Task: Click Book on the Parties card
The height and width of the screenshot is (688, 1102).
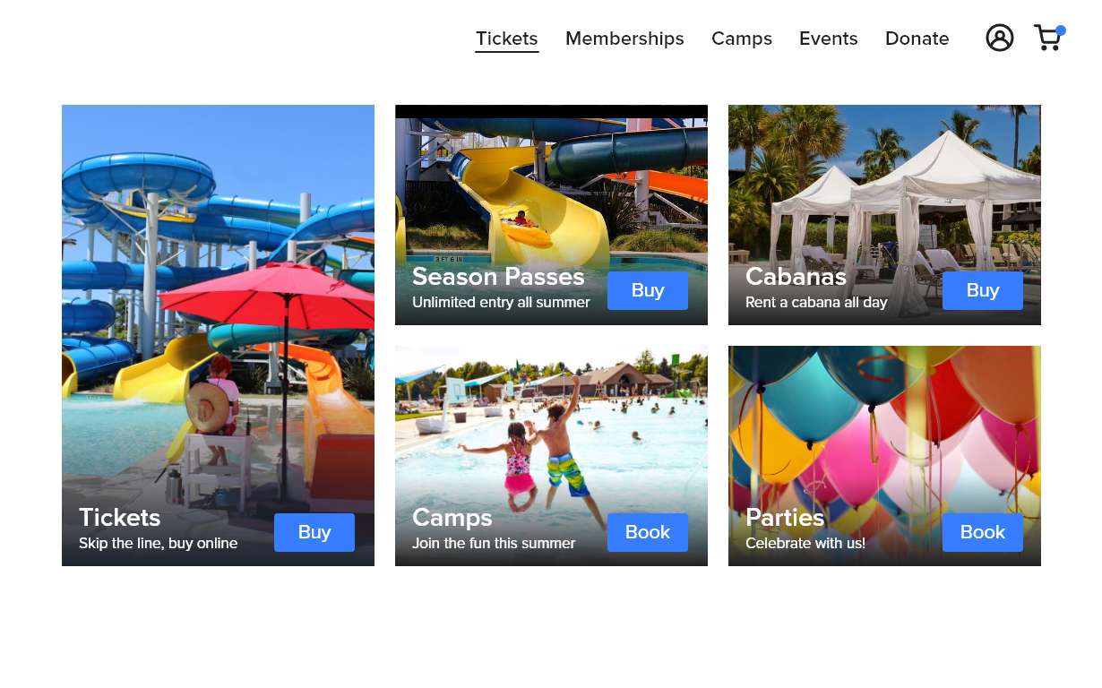Action: pyautogui.click(x=983, y=532)
